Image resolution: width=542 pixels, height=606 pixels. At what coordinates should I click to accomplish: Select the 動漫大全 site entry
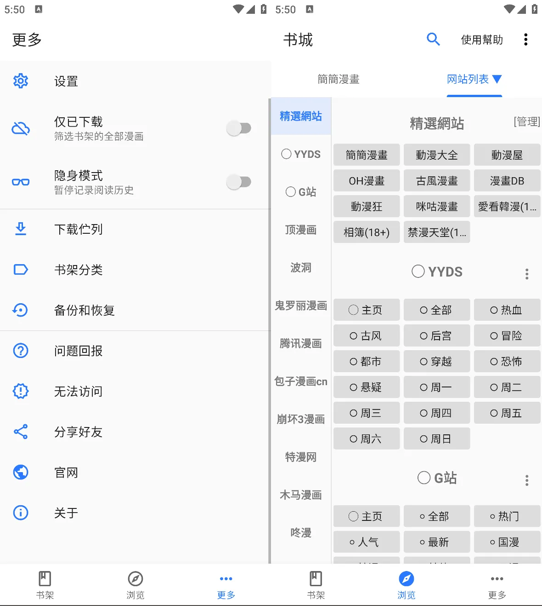tap(437, 155)
